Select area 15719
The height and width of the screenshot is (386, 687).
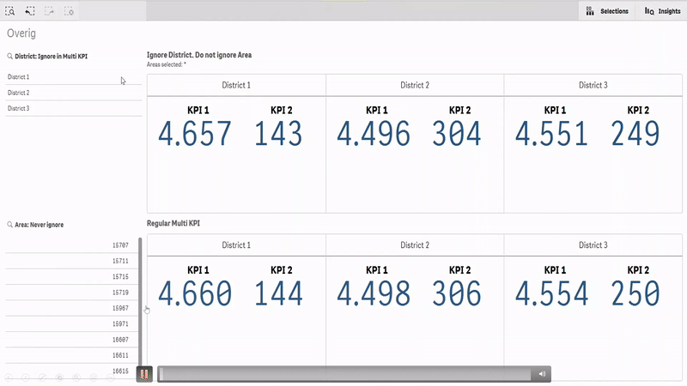71,293
